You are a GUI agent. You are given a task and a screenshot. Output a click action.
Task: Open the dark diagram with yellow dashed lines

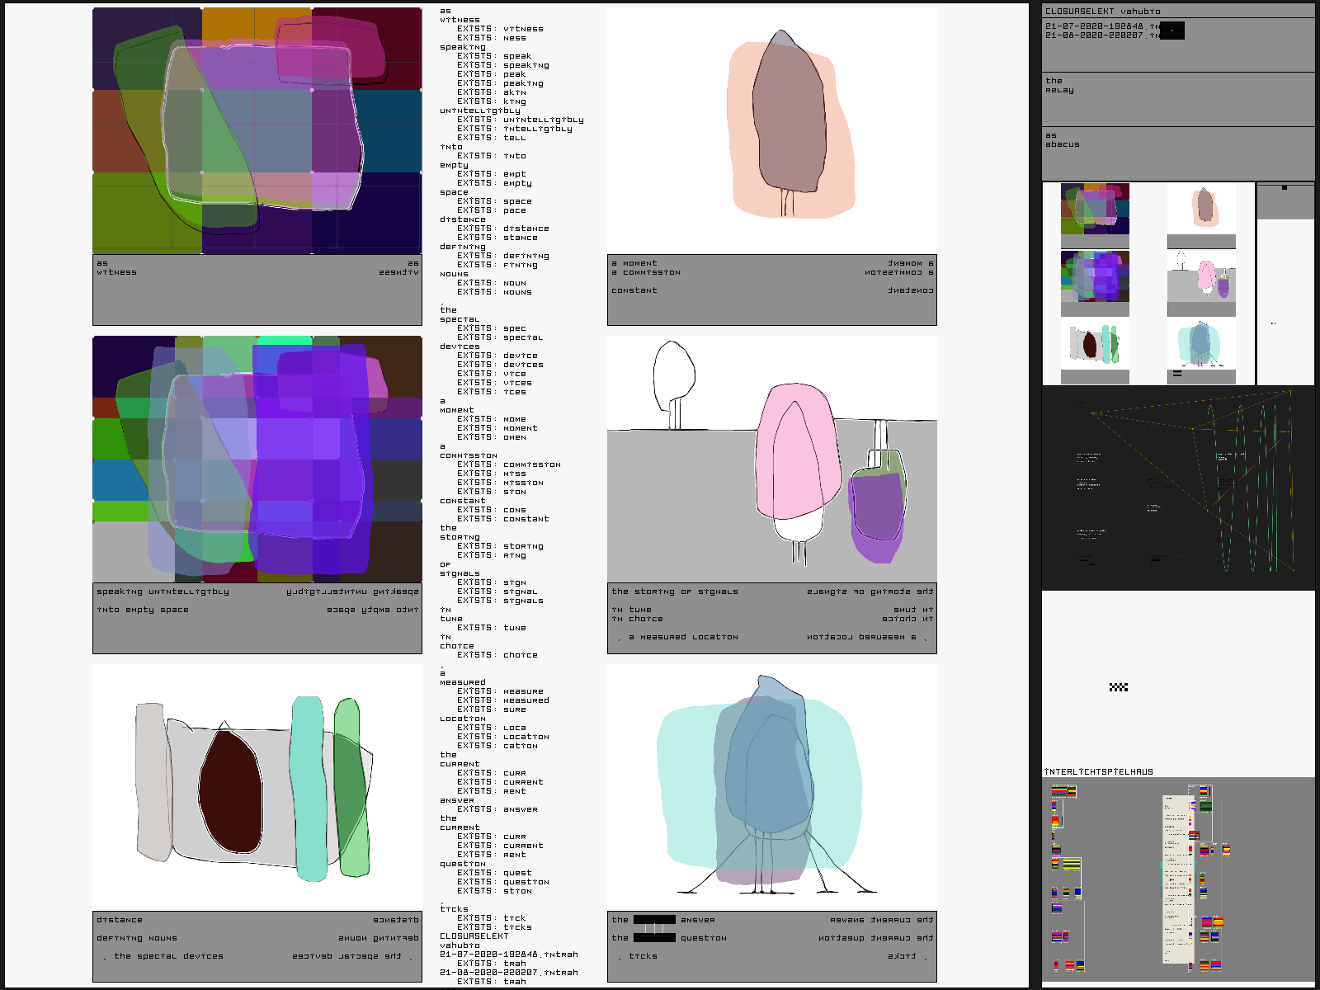[1177, 488]
